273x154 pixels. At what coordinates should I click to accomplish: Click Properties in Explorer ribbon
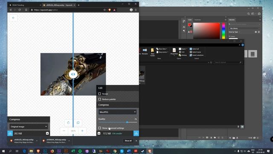coord(174,52)
